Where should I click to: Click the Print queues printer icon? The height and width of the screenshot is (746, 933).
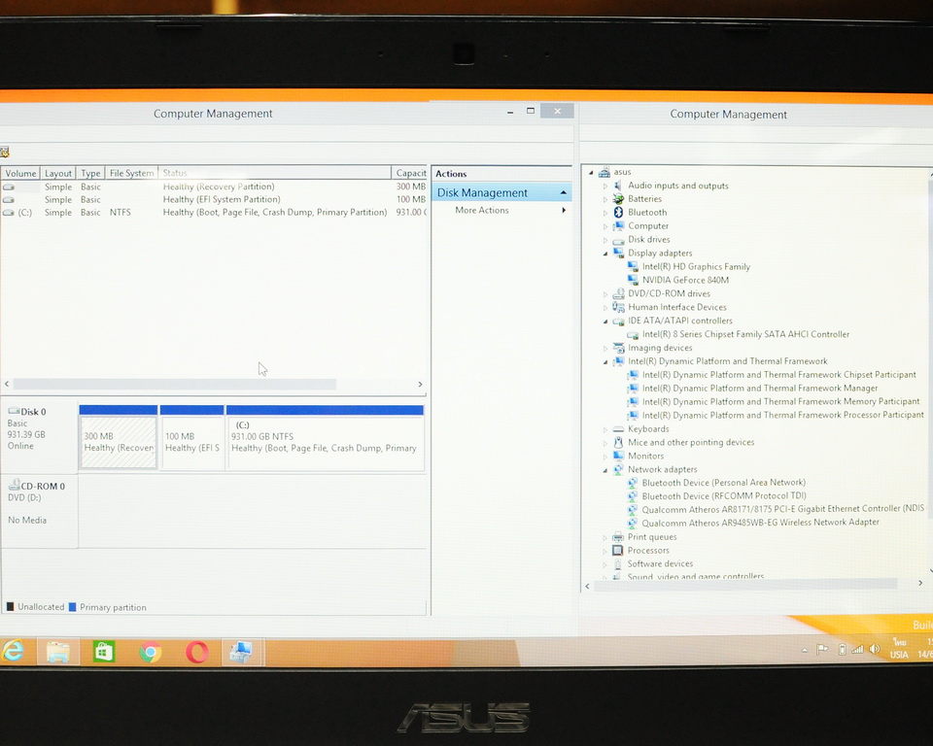point(618,536)
